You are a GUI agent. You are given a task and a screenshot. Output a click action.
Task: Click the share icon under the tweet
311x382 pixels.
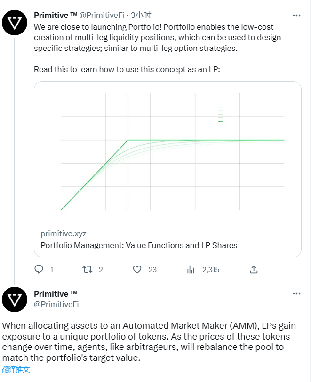254,269
